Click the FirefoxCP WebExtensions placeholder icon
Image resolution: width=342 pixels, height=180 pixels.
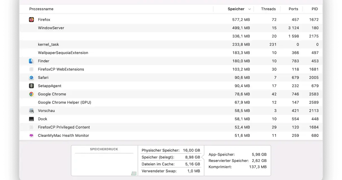click(31, 69)
